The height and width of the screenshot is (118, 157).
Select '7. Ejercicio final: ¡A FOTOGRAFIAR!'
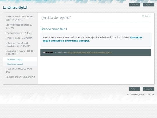pos(20,77)
